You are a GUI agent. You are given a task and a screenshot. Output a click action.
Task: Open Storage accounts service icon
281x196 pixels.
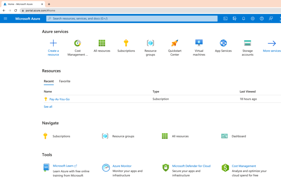click(248, 43)
